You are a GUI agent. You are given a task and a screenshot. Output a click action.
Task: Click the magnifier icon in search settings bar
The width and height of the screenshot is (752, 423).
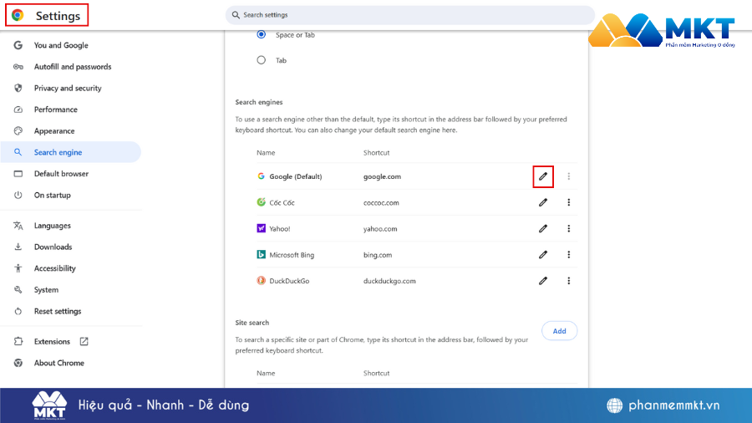tap(236, 15)
